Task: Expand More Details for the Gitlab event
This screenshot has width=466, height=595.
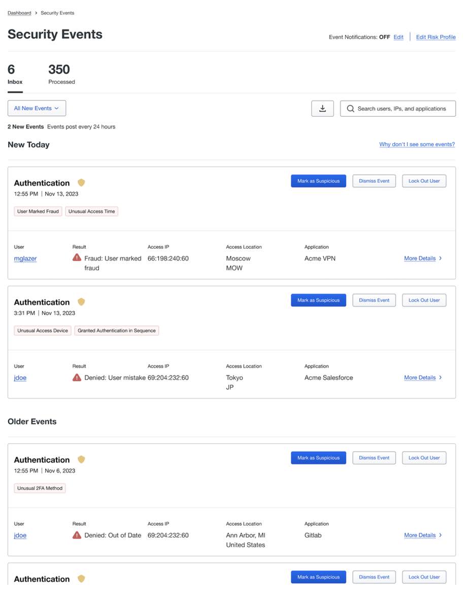Action: (x=422, y=535)
